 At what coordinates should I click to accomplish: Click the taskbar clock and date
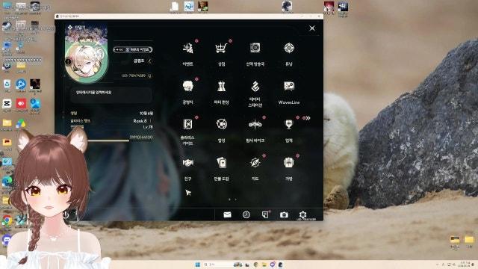[x=465, y=265]
